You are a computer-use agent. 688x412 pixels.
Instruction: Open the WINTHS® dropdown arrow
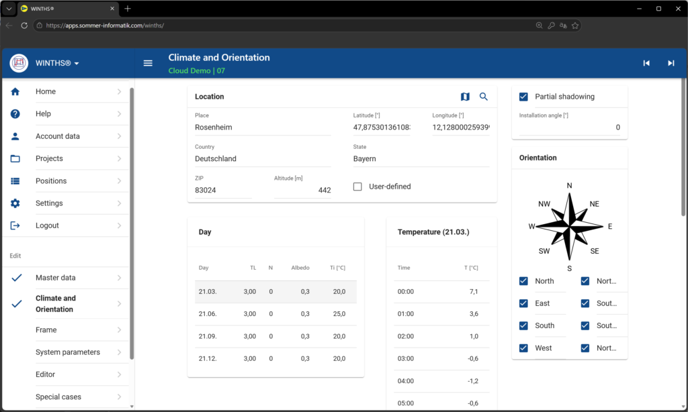77,64
